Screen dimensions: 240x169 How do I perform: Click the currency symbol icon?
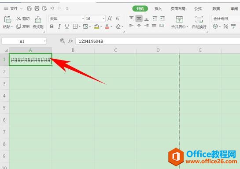(x=215, y=26)
